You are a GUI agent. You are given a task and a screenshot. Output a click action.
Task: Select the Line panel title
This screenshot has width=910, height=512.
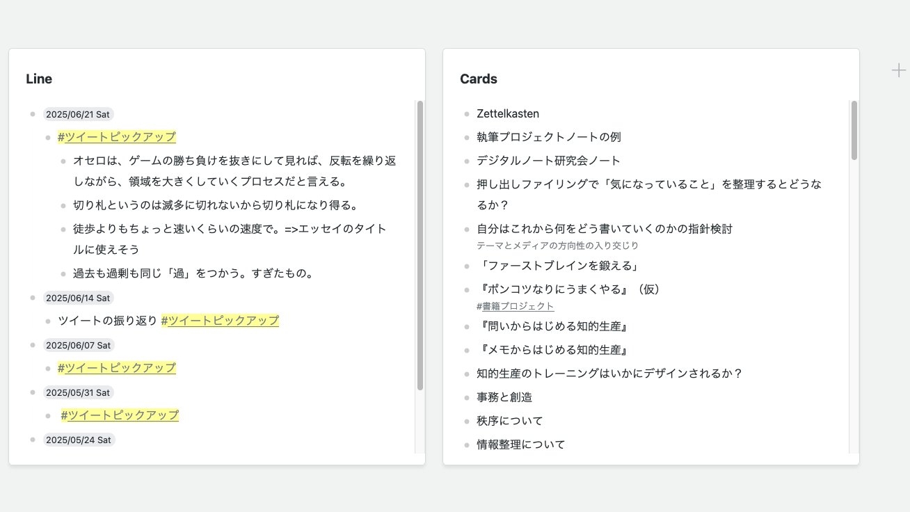coord(38,79)
